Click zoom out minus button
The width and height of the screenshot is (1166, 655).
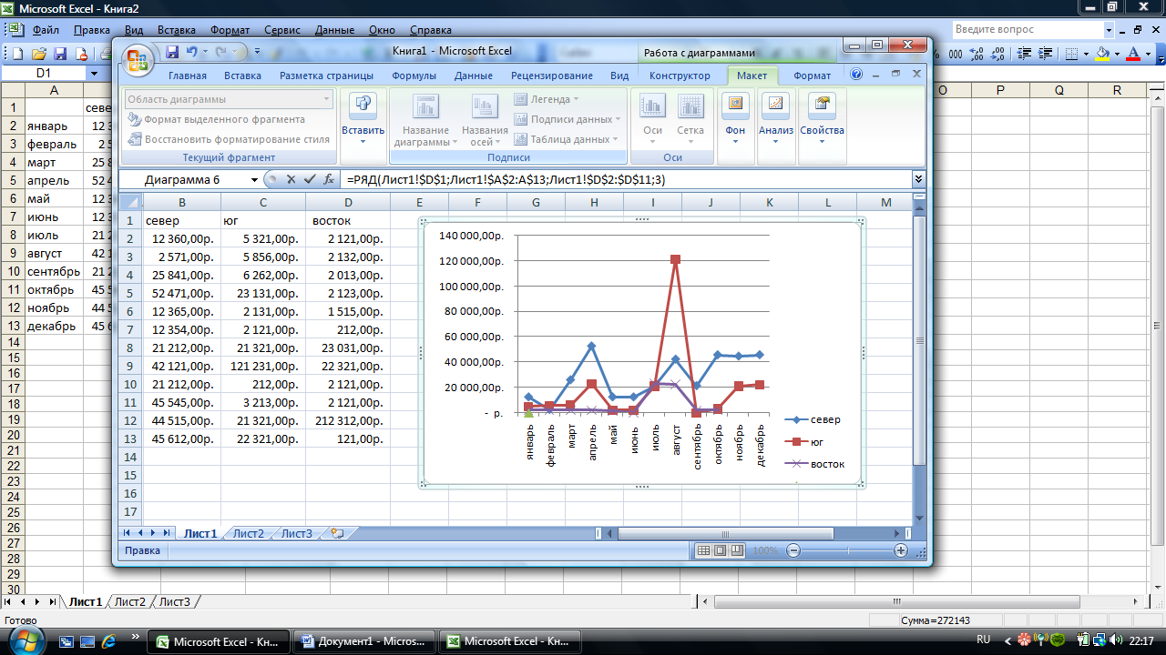coord(793,550)
